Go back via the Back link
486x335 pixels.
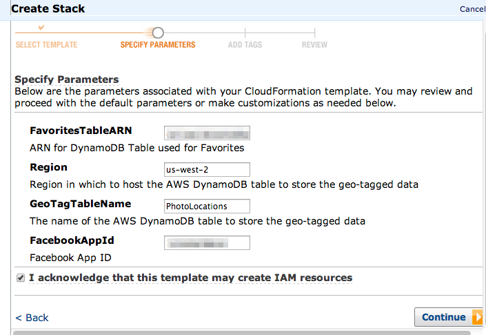coord(32,318)
